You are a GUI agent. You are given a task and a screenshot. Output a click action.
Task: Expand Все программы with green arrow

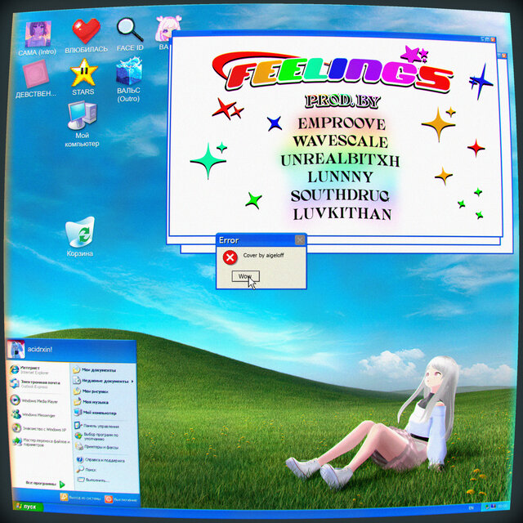[x=46, y=484]
